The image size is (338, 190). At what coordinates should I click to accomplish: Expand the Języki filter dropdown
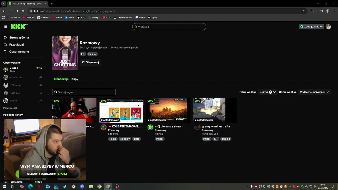[x=268, y=92]
